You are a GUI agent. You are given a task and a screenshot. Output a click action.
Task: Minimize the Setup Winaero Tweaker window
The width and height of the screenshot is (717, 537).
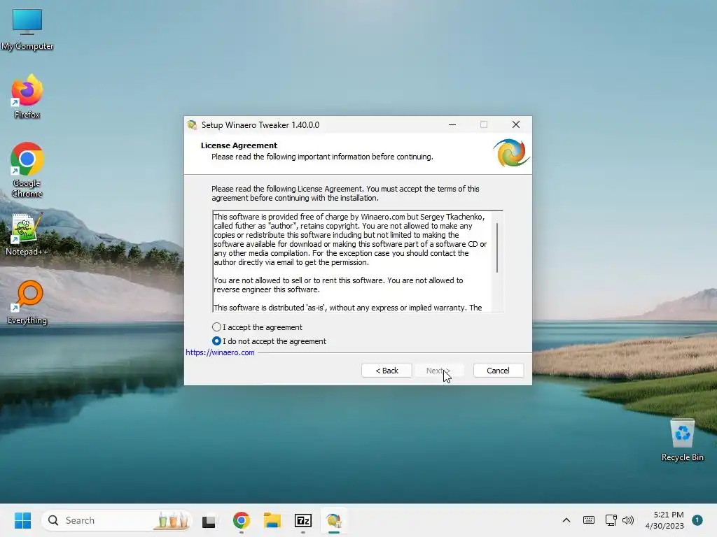(452, 124)
